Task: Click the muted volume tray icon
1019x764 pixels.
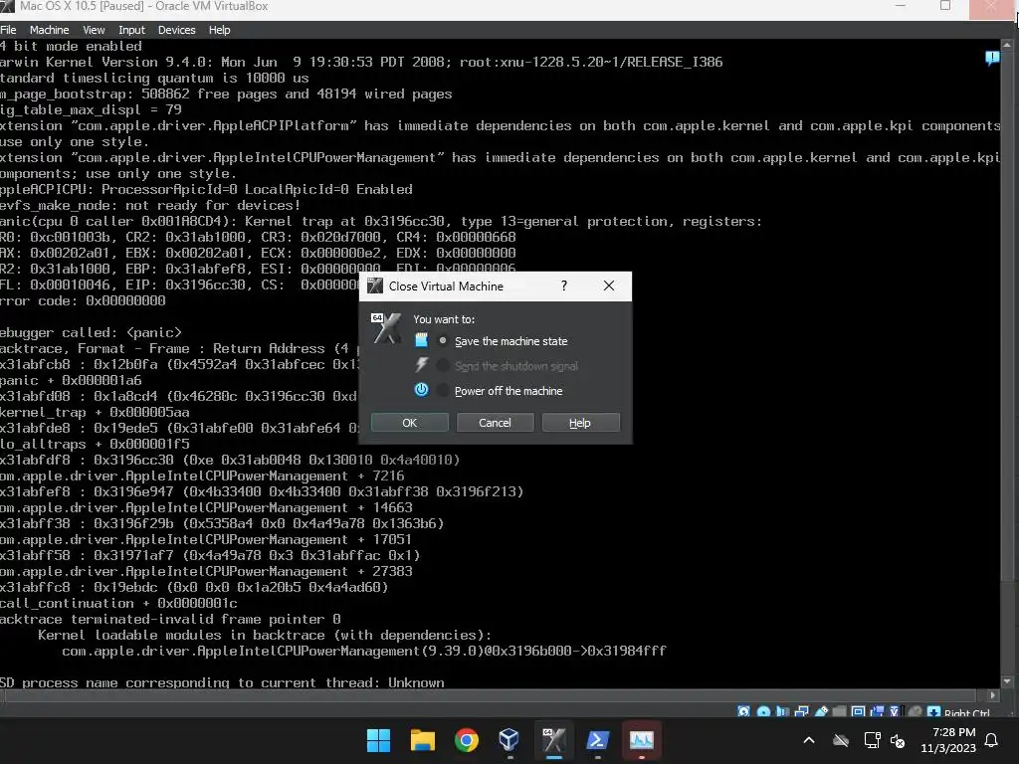Action: tap(899, 740)
